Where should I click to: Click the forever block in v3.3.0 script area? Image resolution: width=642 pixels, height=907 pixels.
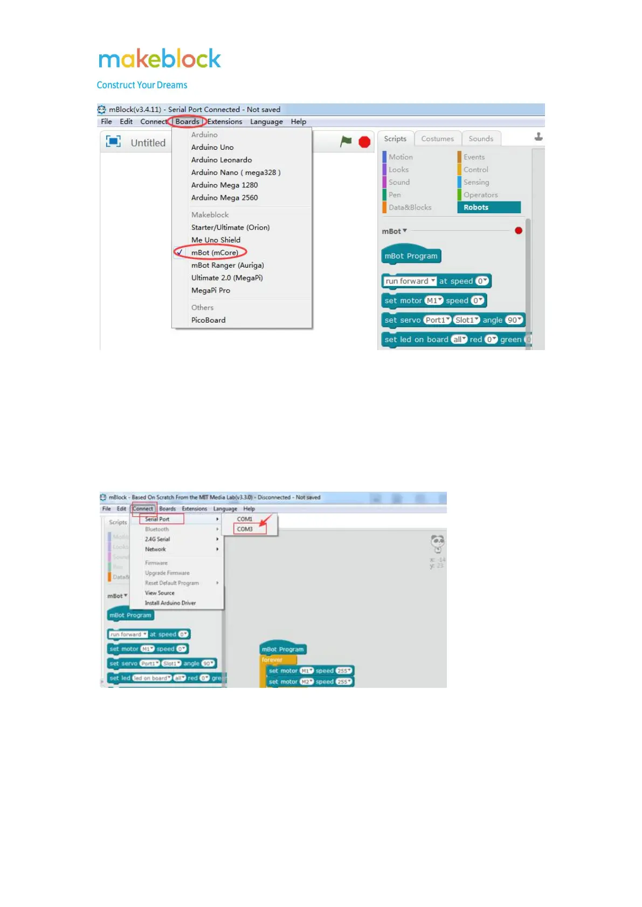[272, 660]
